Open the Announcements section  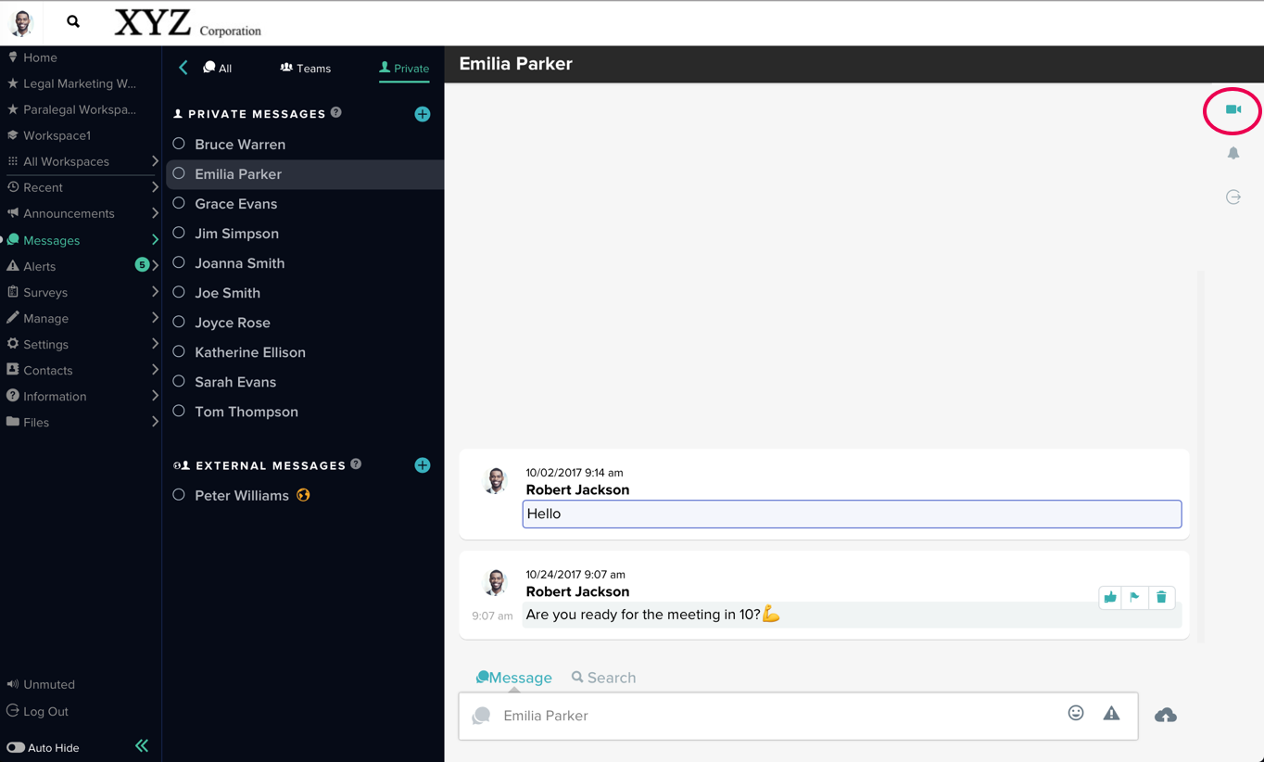point(69,213)
